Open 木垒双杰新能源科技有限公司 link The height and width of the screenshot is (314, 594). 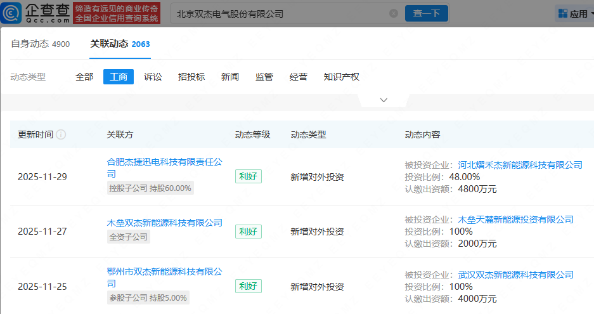pyautogui.click(x=164, y=223)
